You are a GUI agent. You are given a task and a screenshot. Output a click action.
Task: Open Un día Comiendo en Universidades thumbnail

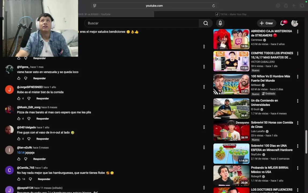[x=231, y=108]
